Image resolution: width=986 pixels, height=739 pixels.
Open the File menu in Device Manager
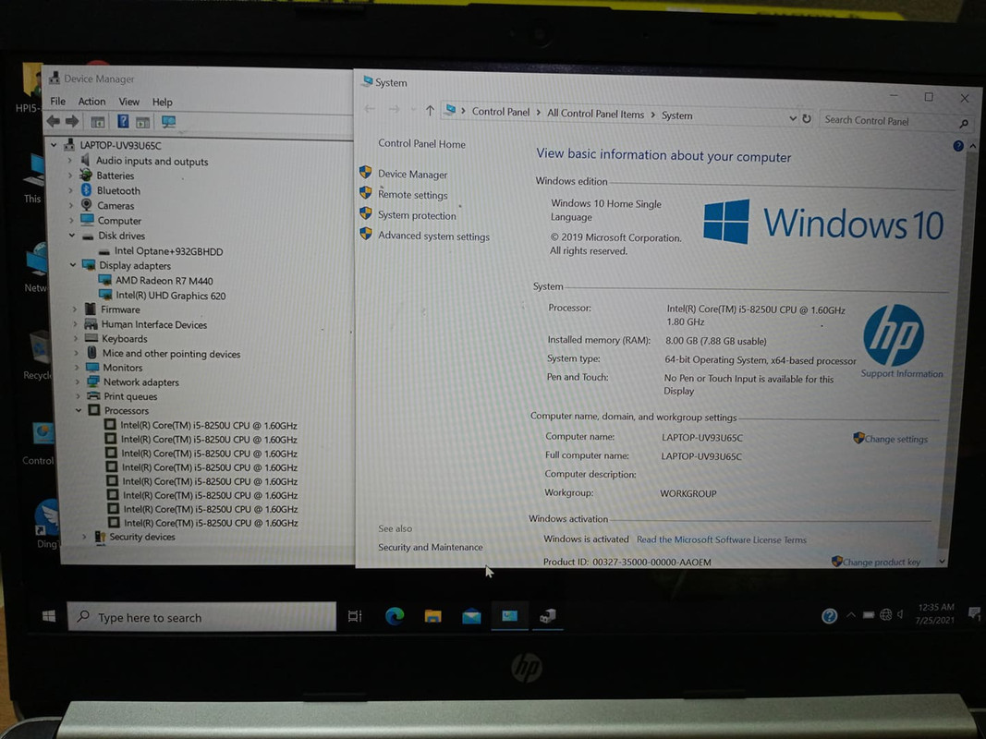pyautogui.click(x=58, y=102)
